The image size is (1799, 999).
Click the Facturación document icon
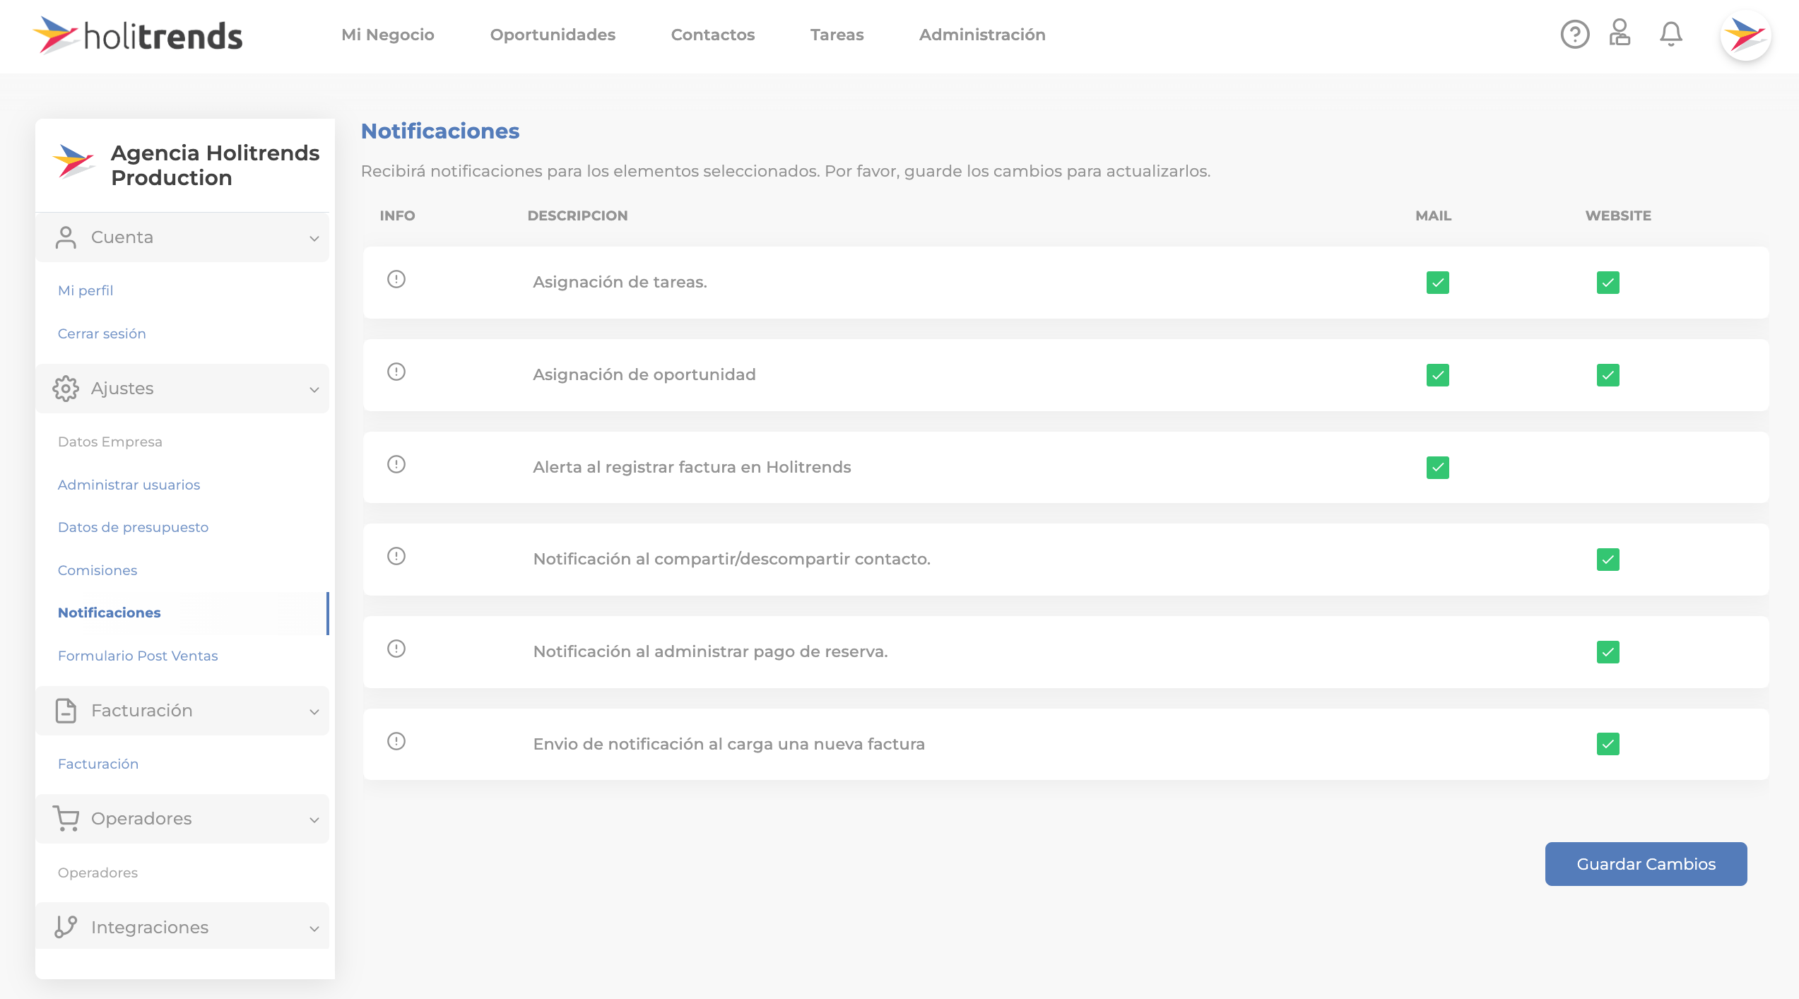point(66,711)
